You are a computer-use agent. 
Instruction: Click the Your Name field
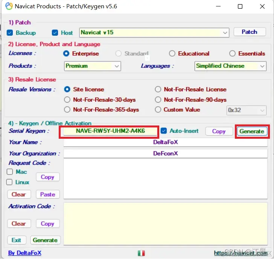click(165, 142)
